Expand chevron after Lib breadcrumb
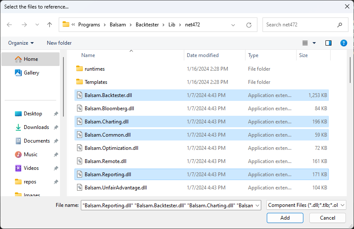 click(x=180, y=25)
